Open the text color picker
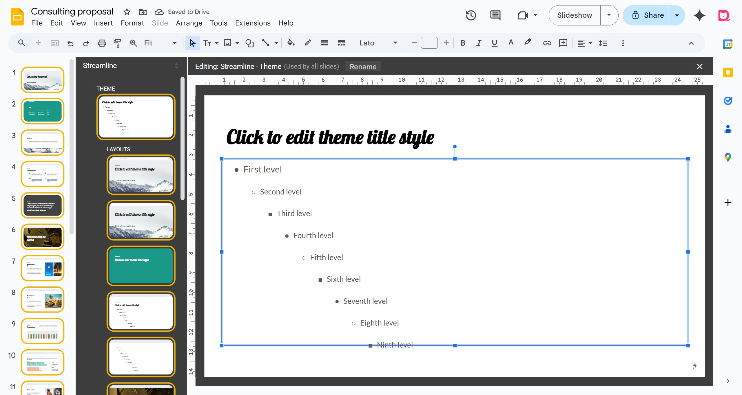This screenshot has height=395, width=742. (x=511, y=43)
